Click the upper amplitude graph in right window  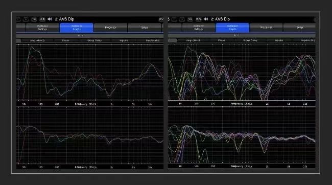point(242,72)
